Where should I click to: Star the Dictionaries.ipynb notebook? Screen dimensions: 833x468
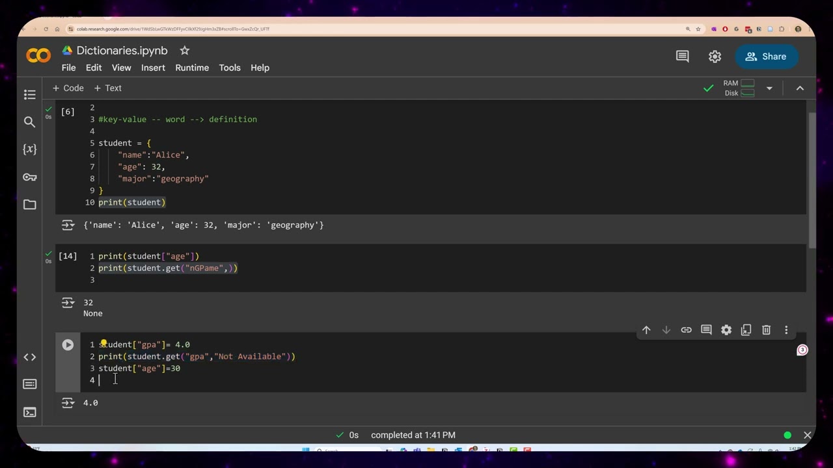[184, 51]
